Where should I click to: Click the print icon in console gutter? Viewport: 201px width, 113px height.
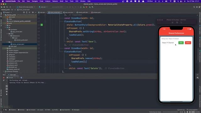(7, 91)
